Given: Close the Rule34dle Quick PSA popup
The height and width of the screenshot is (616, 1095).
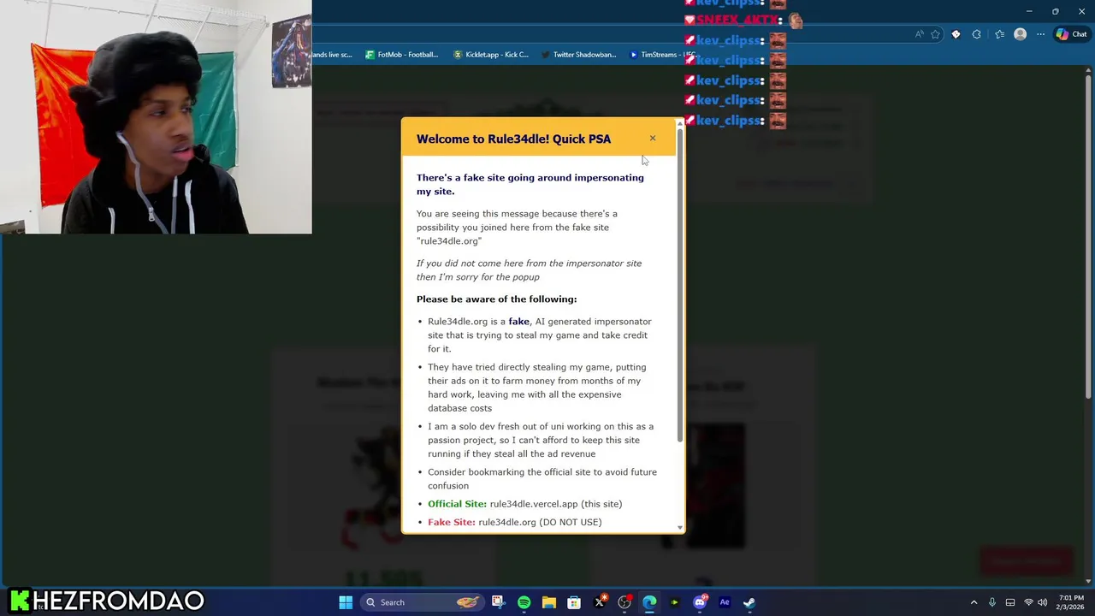Looking at the screenshot, I should point(652,138).
